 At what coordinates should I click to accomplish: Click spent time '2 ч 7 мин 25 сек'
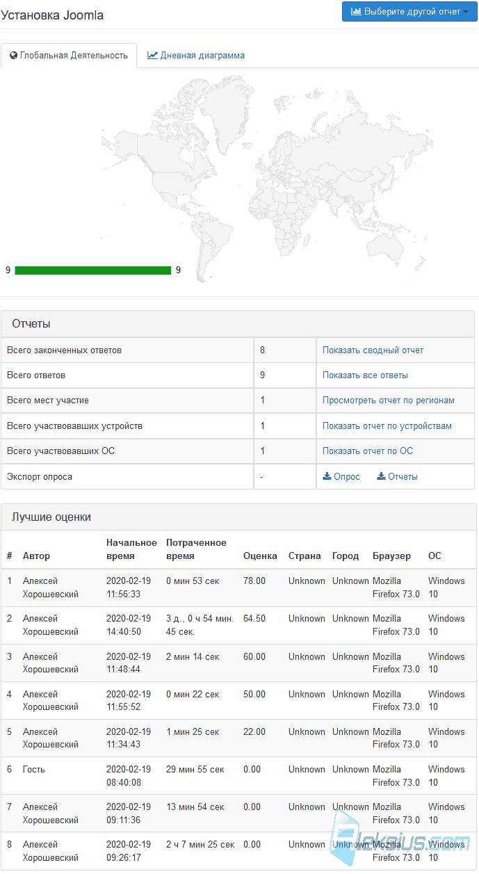click(200, 844)
